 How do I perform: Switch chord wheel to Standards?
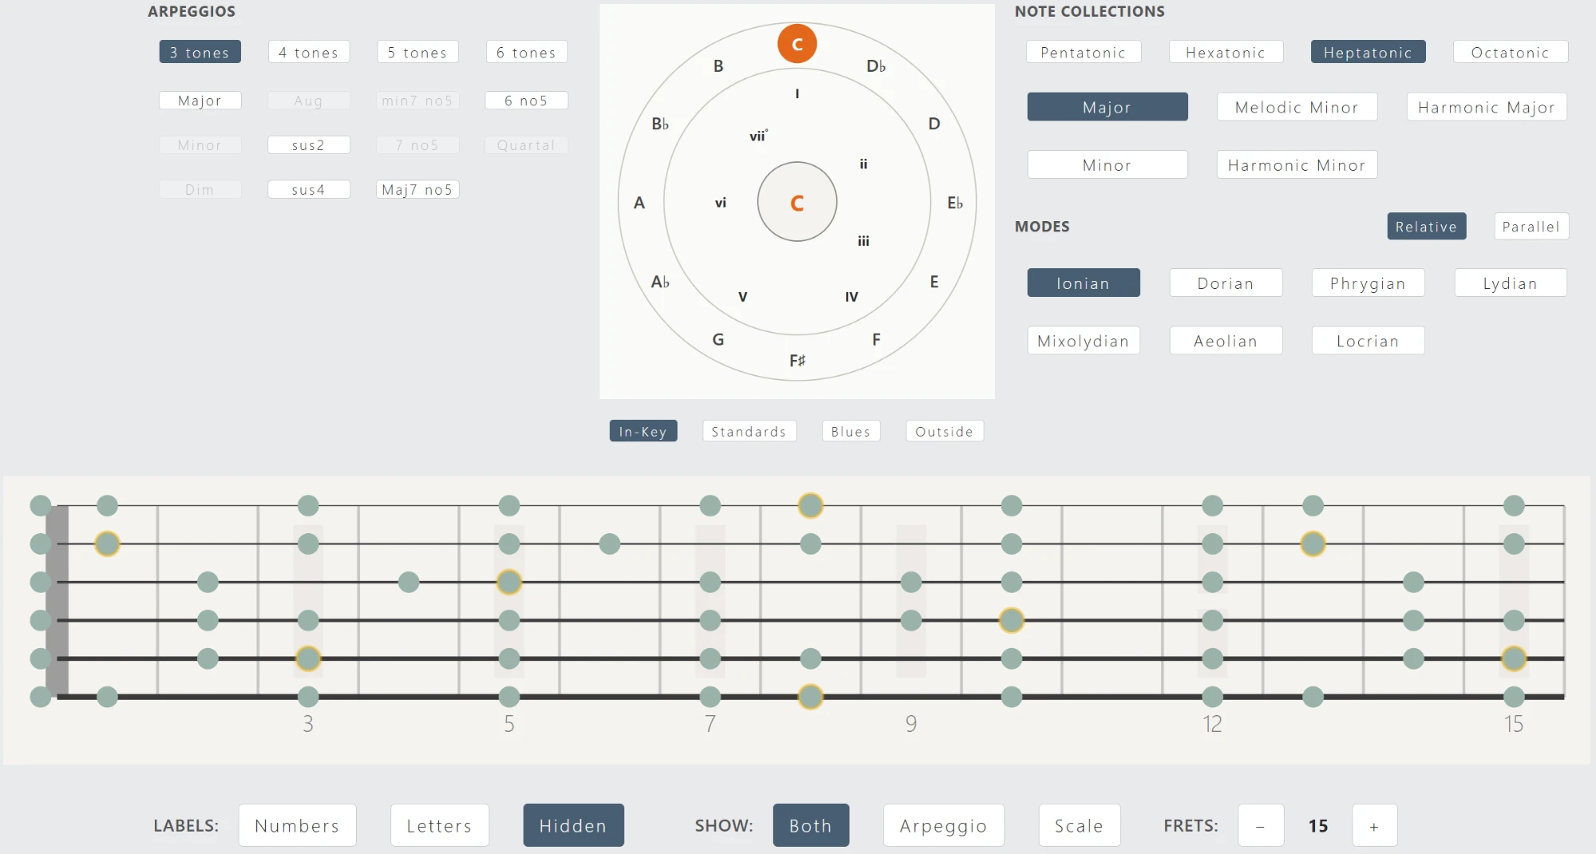tap(749, 431)
